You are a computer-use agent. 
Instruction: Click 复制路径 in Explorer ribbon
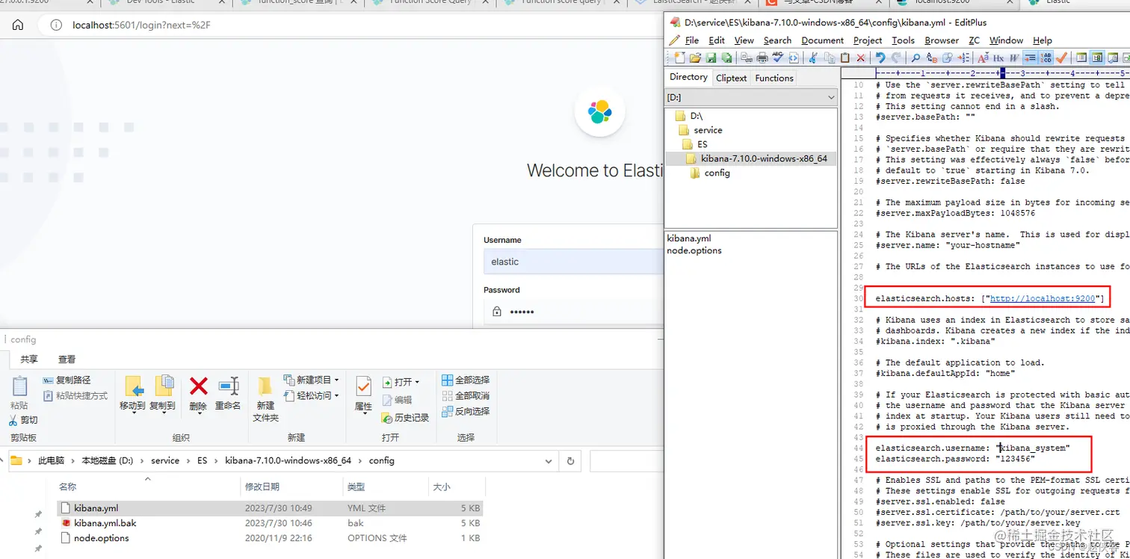tap(67, 380)
